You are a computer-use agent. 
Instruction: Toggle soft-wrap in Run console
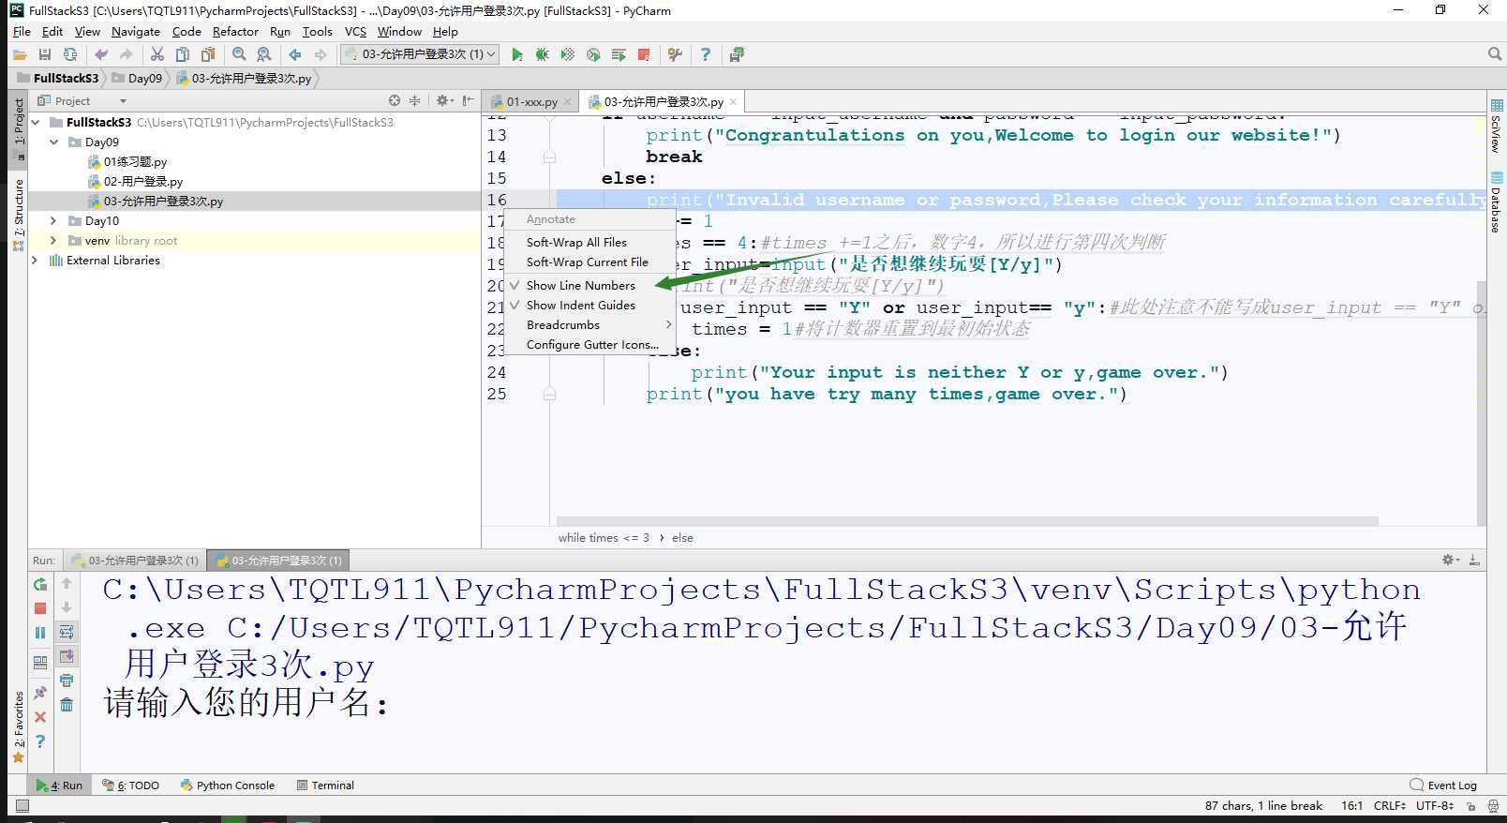point(67,633)
